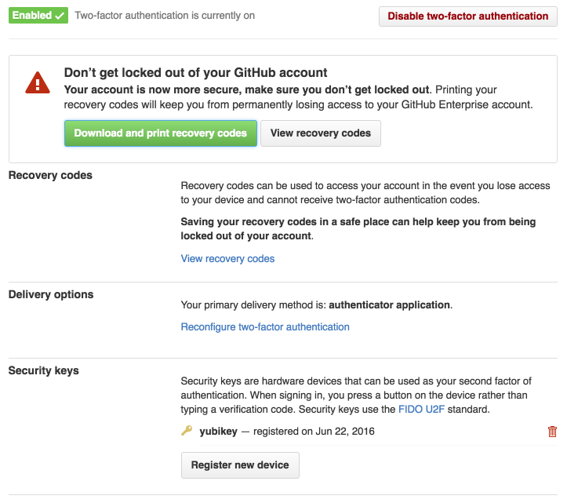Follow the FIDO U2F link
The height and width of the screenshot is (503, 567).
point(421,410)
